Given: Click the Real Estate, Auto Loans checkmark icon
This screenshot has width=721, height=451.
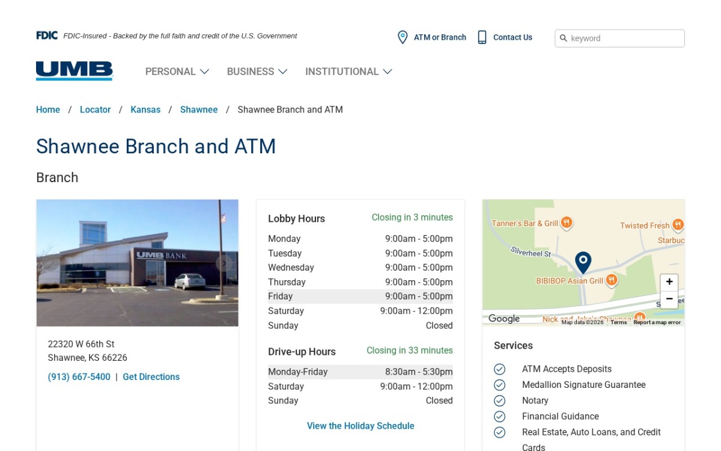Looking at the screenshot, I should coord(499,432).
